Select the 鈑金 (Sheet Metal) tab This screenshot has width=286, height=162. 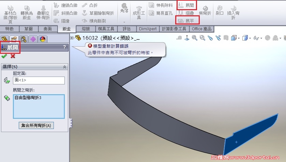tap(66, 29)
